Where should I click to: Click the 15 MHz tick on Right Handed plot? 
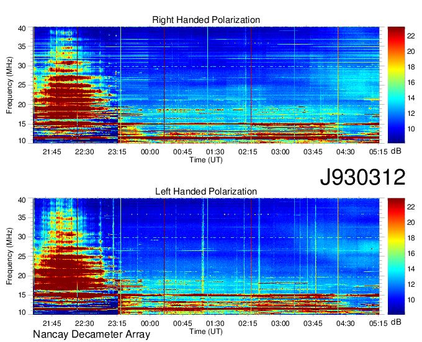[22, 124]
